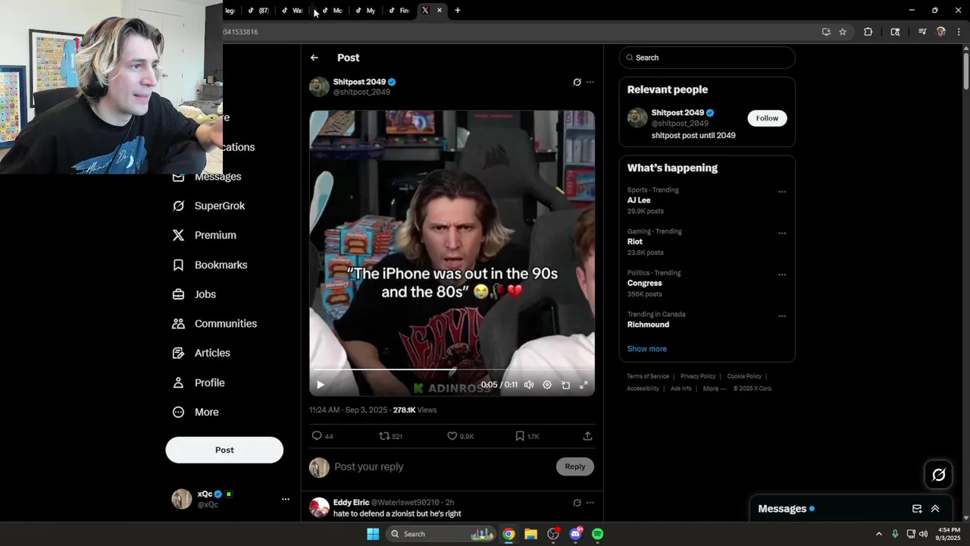
Task: Open more options for Congress trend
Action: [782, 275]
